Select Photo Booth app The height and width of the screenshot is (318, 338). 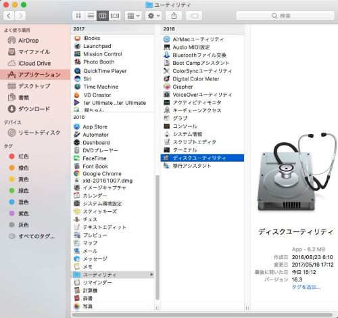click(113, 62)
